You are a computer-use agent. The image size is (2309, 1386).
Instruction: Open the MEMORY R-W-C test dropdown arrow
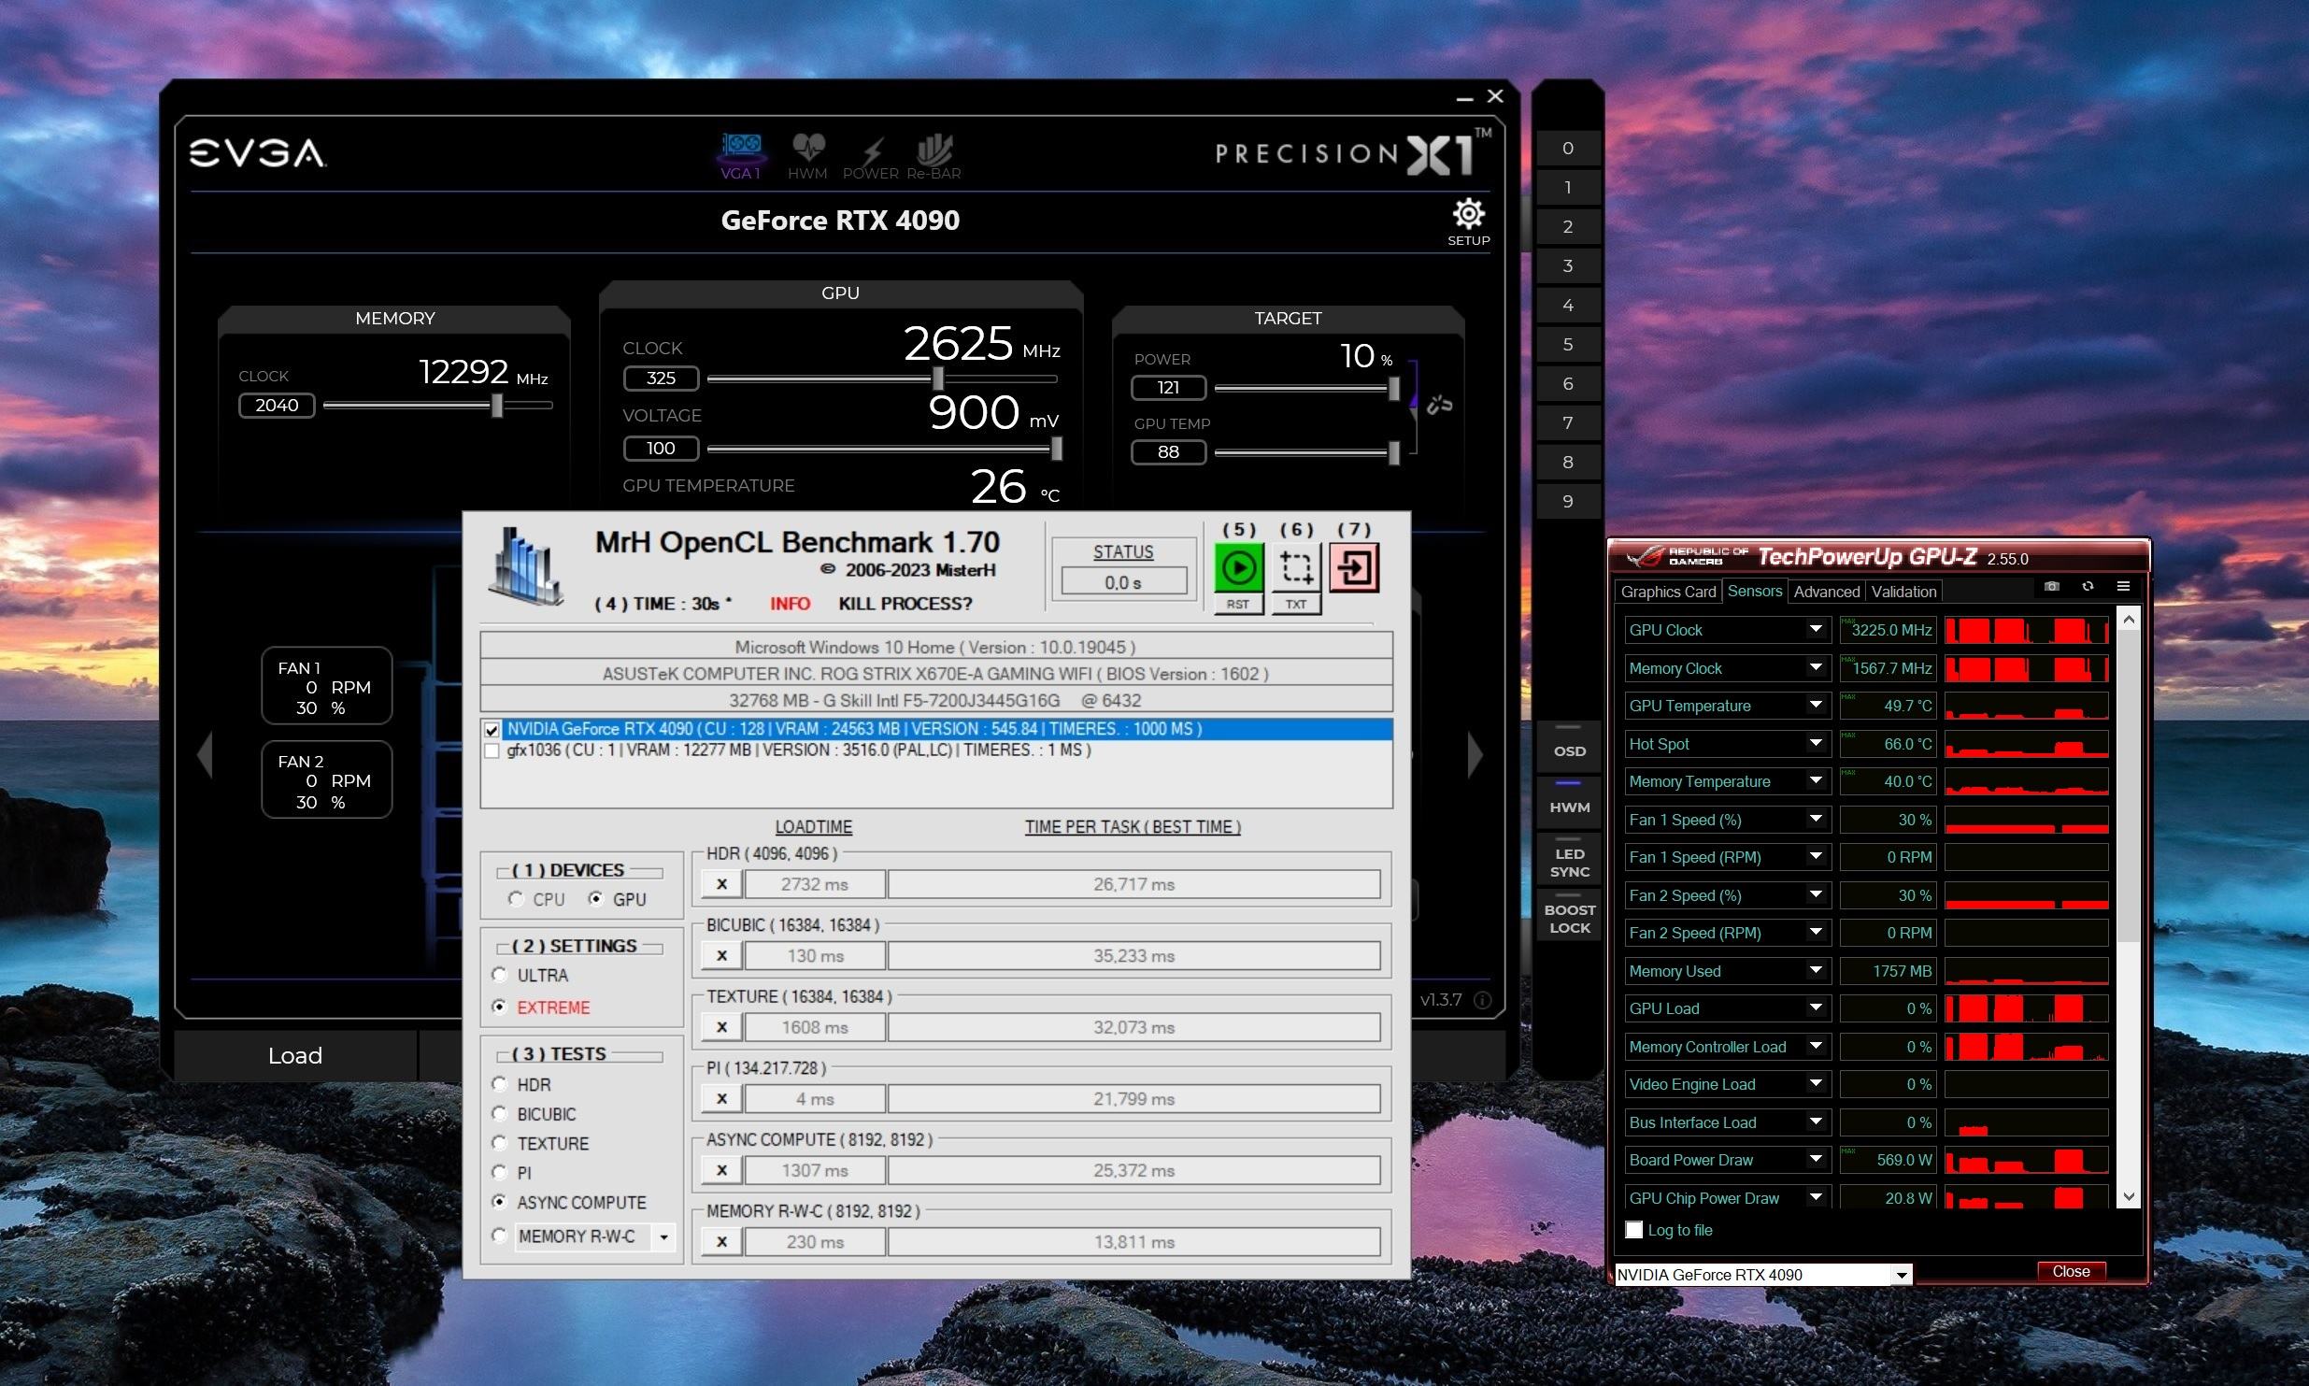point(663,1236)
